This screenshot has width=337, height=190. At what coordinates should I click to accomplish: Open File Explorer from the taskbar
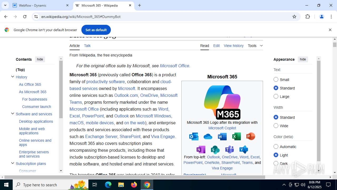121,185
